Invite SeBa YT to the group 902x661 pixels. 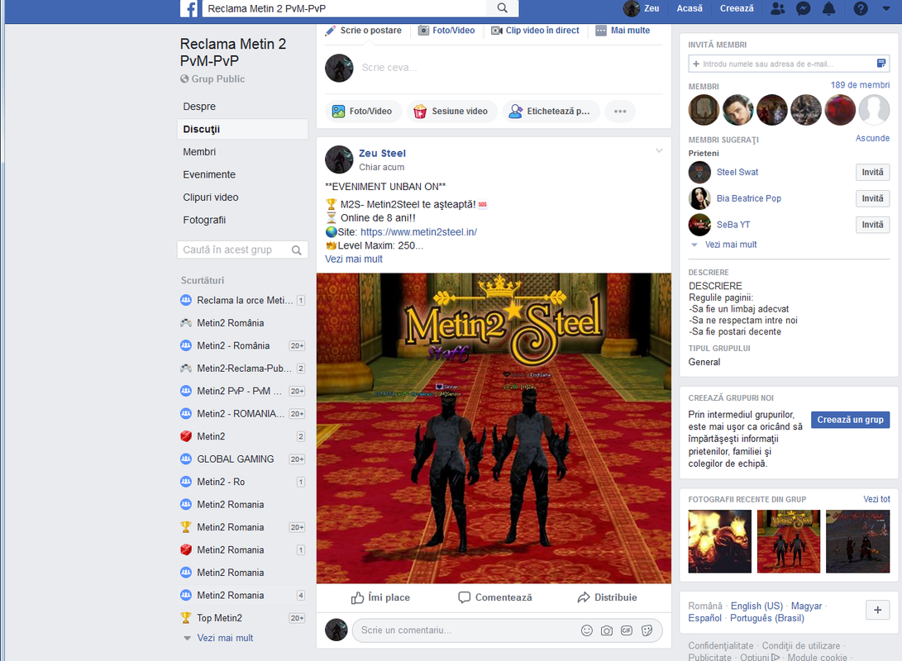872,225
